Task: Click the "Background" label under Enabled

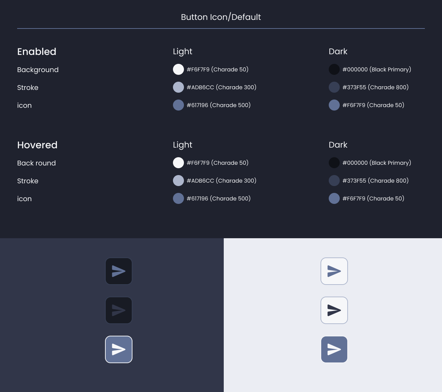Action: coord(38,70)
